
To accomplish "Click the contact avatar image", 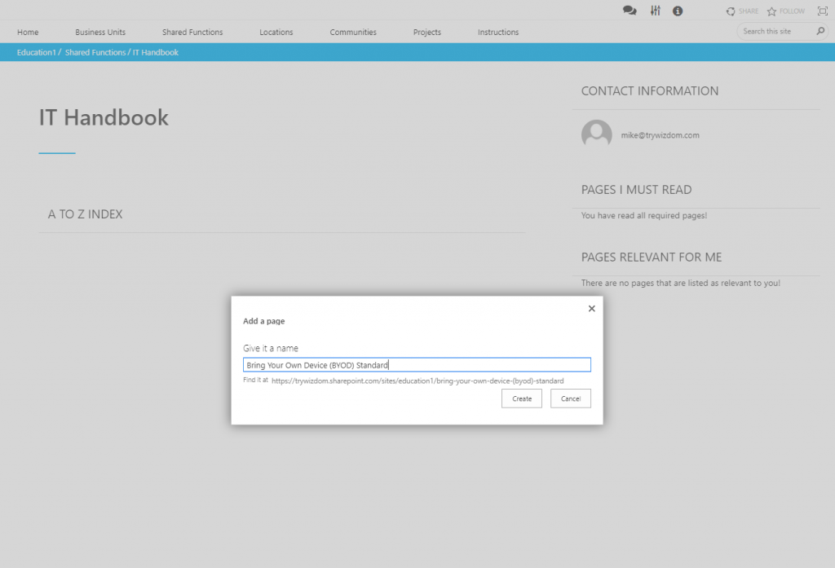I will pos(596,134).
